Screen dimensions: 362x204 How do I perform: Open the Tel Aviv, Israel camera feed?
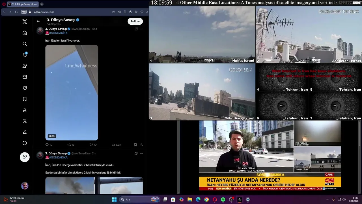pyautogui.click(x=202, y=92)
